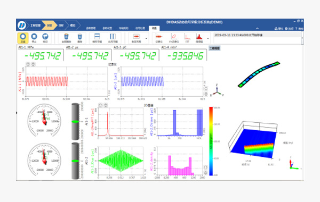Click the log message timestamp line

238,35
